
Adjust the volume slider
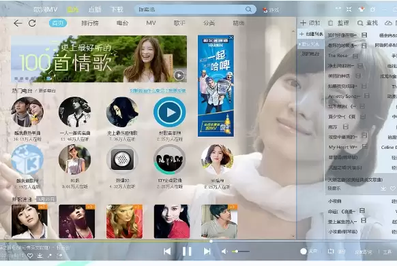click(241, 251)
